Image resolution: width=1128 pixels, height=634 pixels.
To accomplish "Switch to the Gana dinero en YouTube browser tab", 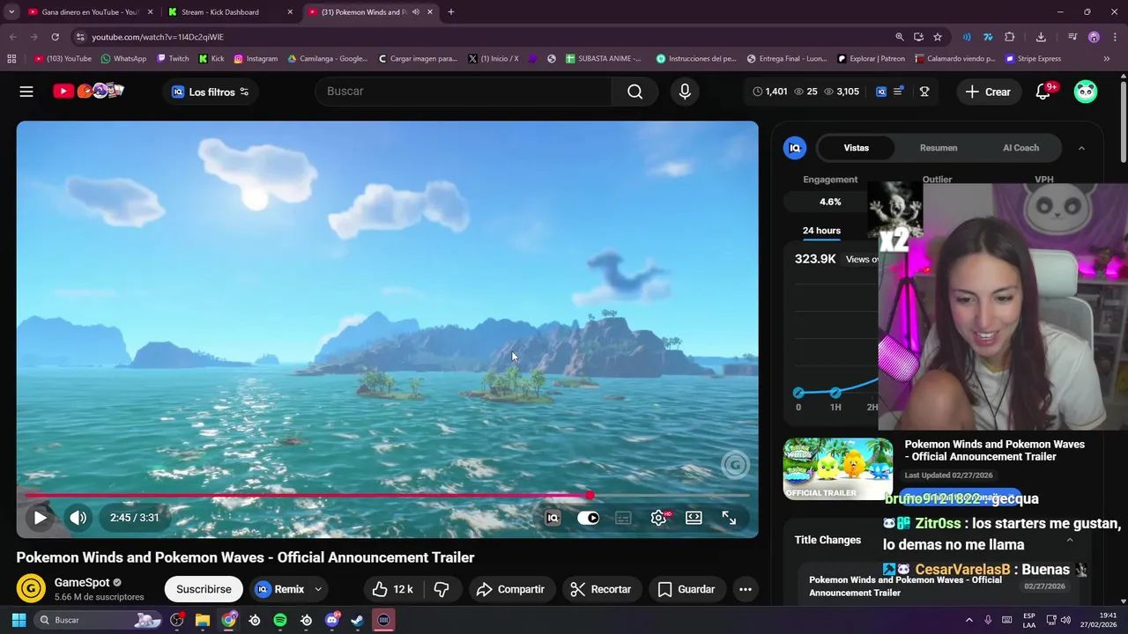I will click(91, 12).
